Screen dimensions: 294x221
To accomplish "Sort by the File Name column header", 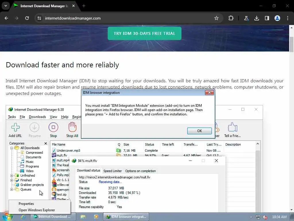I will coord(83,144).
